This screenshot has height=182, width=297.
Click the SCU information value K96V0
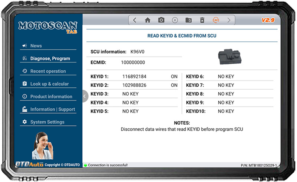[137, 52]
